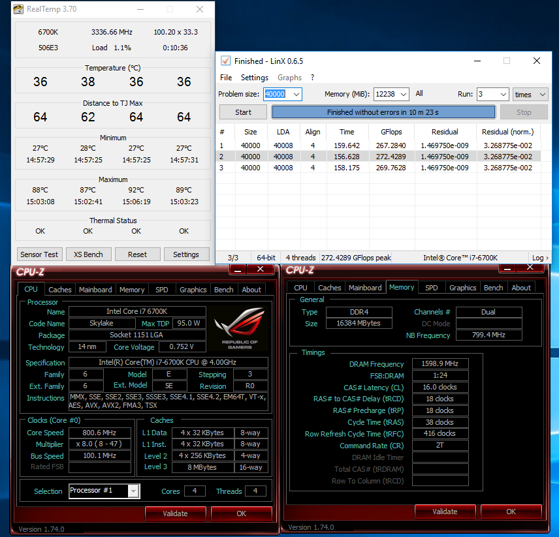The height and width of the screenshot is (537, 559).
Task: Switch to SPD tab in left CPU-Z
Action: tap(161, 290)
